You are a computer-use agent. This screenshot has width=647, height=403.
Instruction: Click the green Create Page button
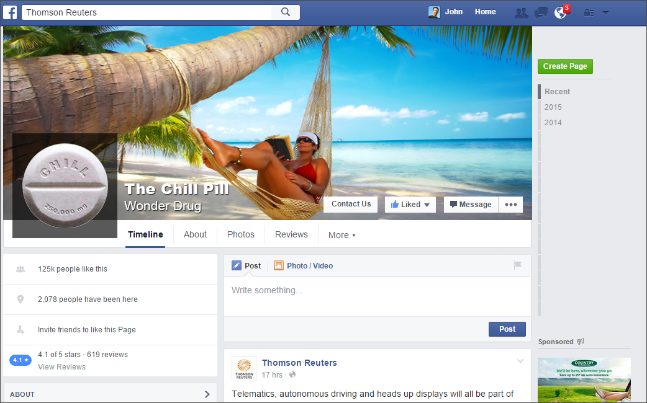(565, 66)
